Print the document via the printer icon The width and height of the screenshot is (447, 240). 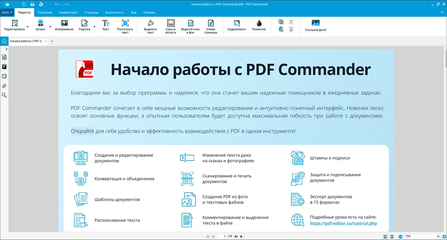coord(32,4)
